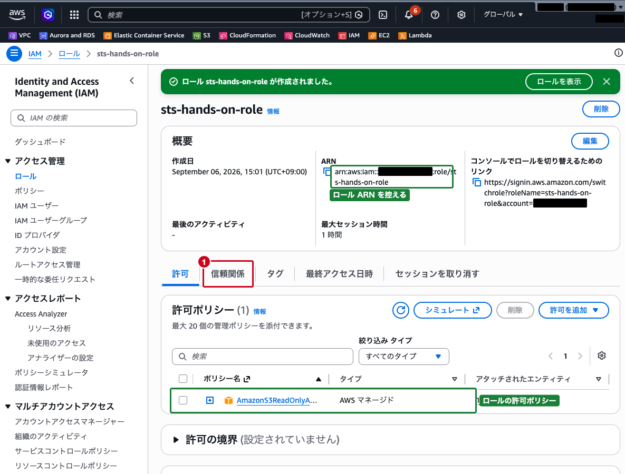Switch to the タグ tab
This screenshot has width=625, height=474.
tap(275, 274)
